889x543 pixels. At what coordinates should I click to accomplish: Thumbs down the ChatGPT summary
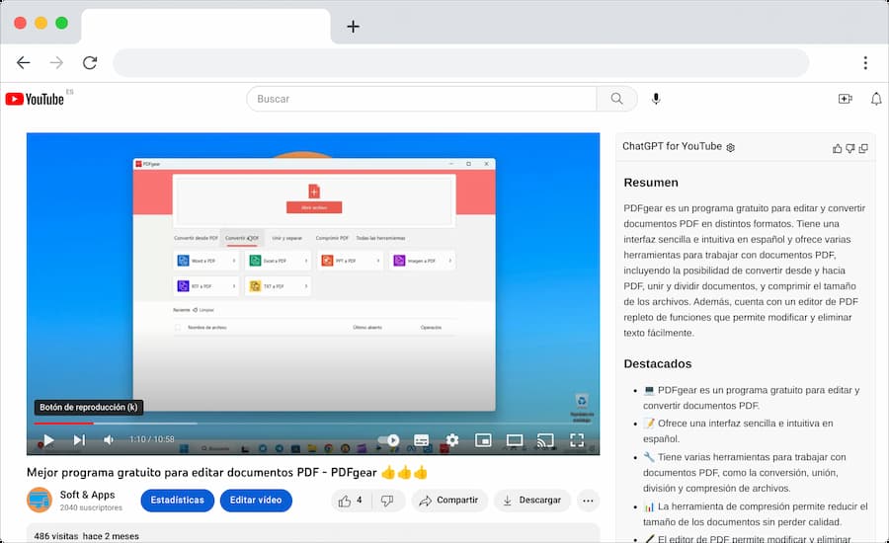click(x=849, y=148)
